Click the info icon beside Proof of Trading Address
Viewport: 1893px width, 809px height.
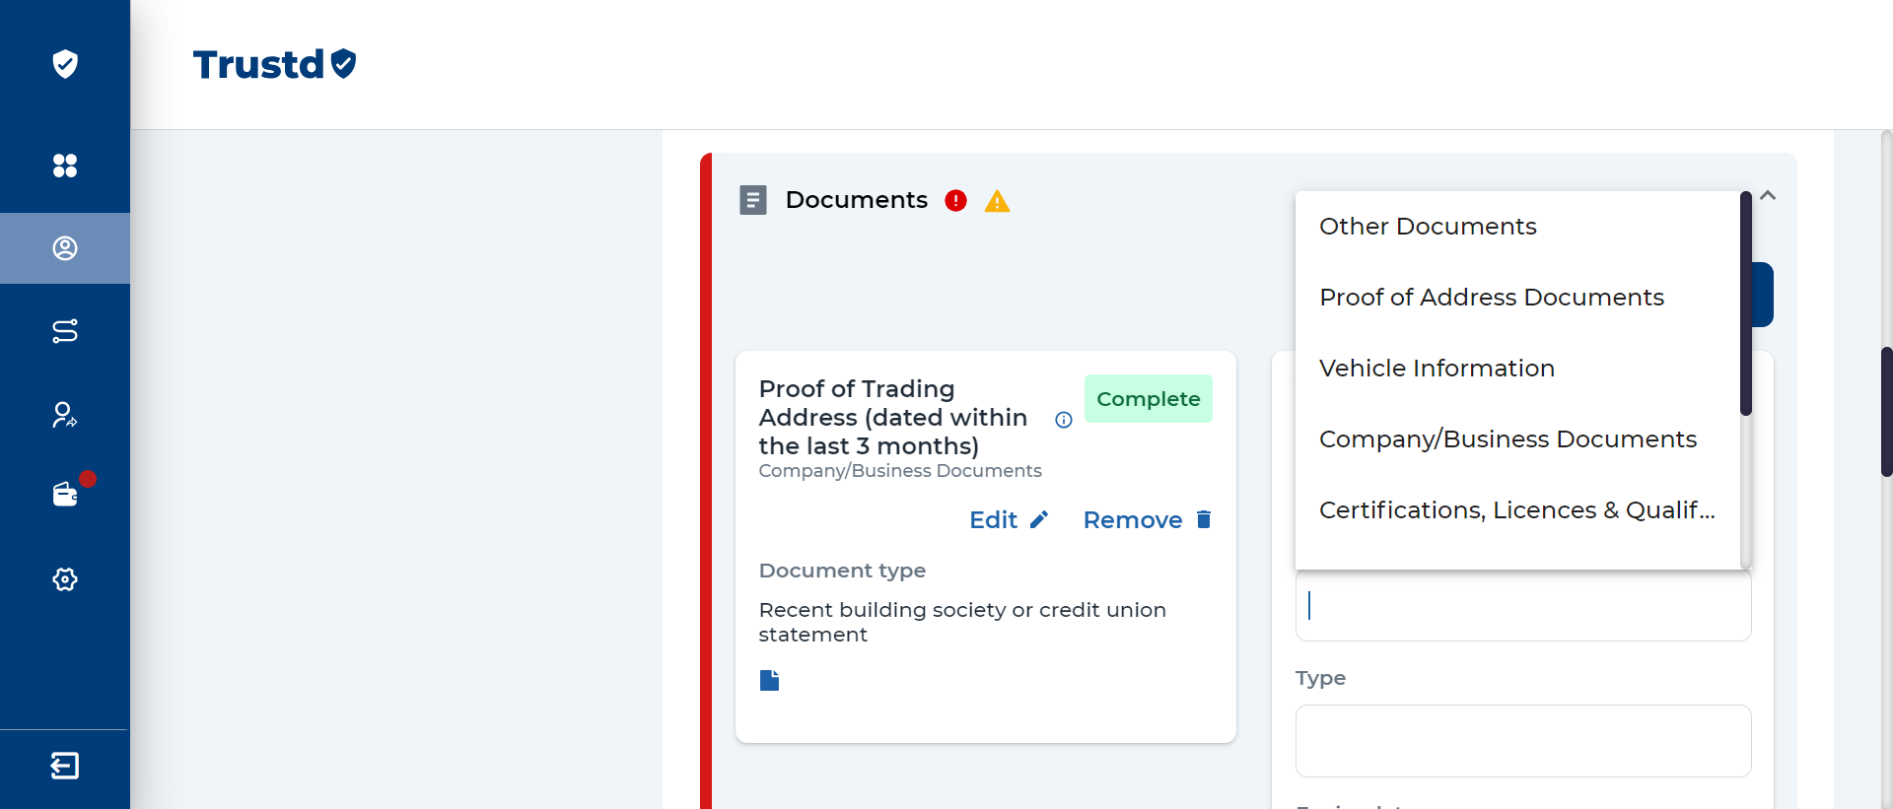coord(1064,420)
